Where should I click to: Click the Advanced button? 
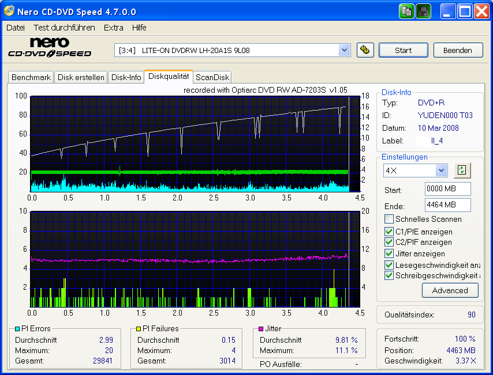click(450, 290)
